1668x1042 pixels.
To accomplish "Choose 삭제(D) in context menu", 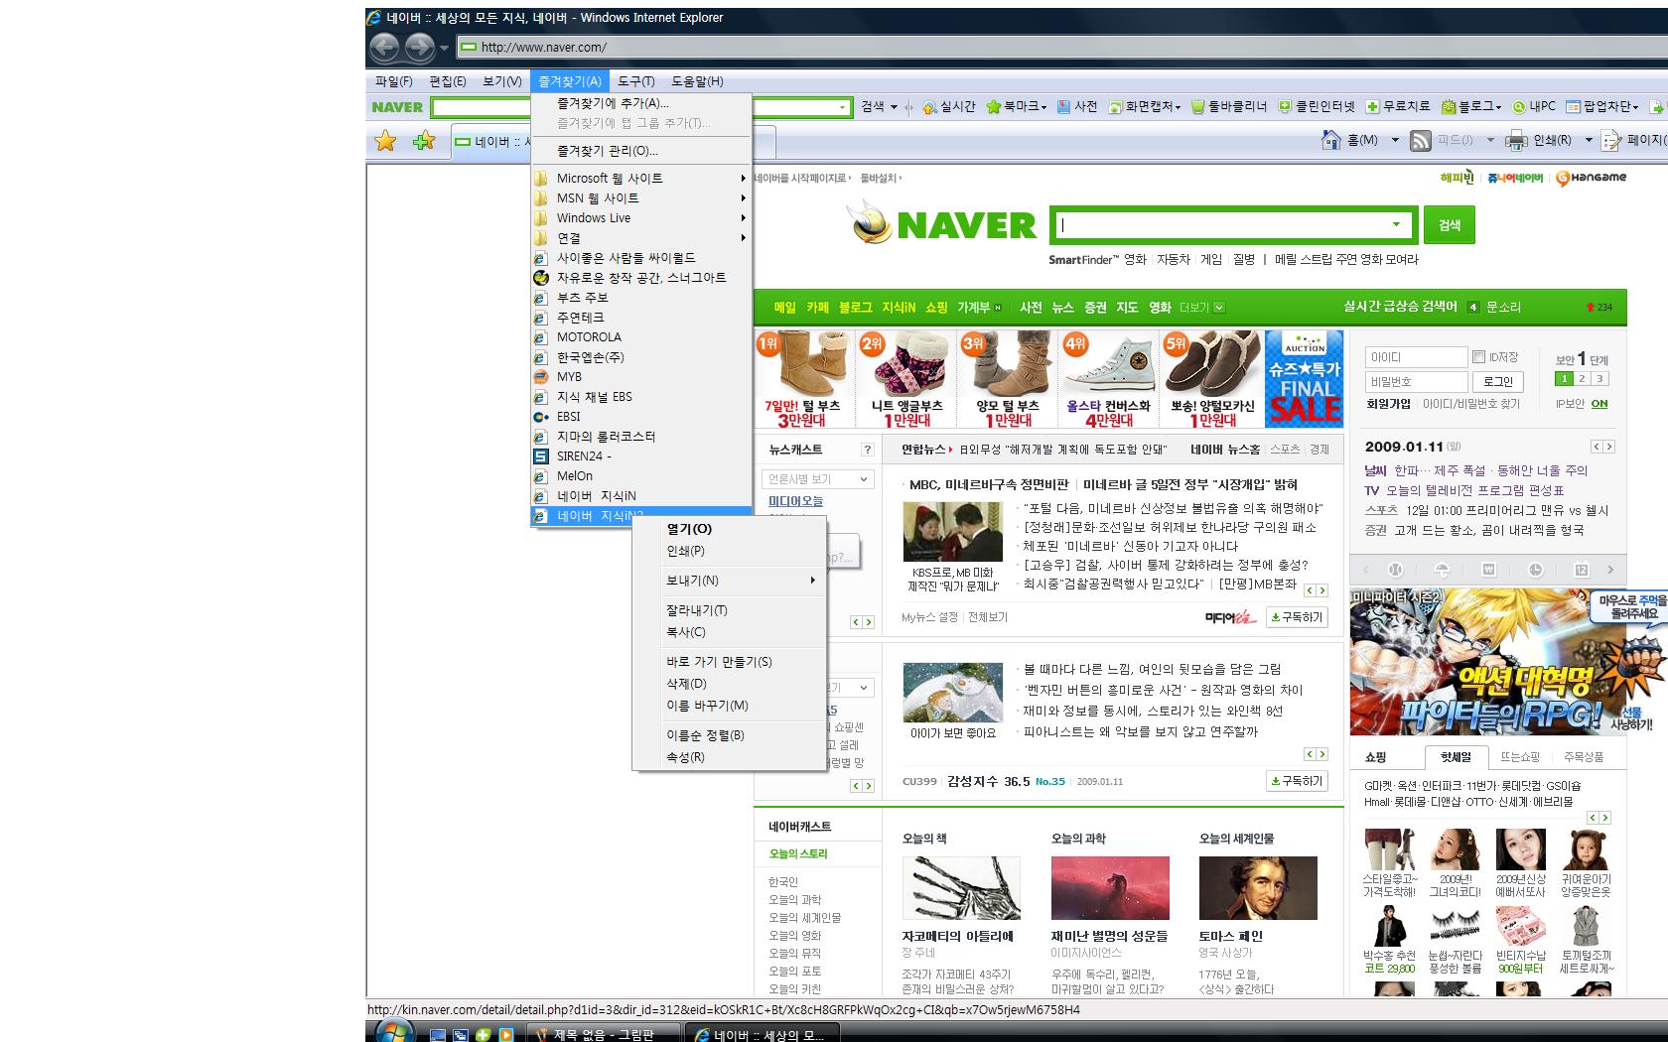I will 729,684.
